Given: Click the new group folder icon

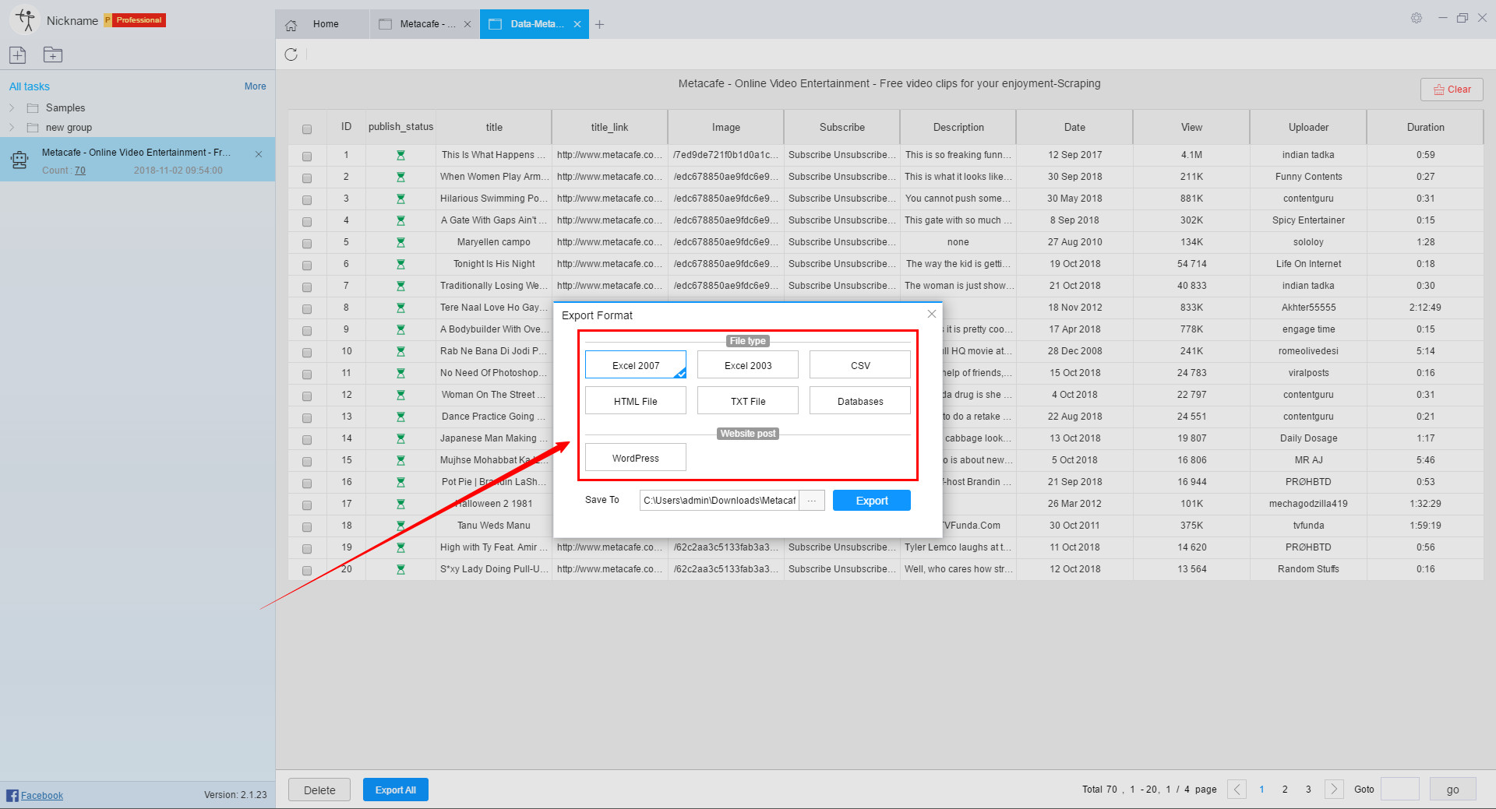Looking at the screenshot, I should click(53, 55).
